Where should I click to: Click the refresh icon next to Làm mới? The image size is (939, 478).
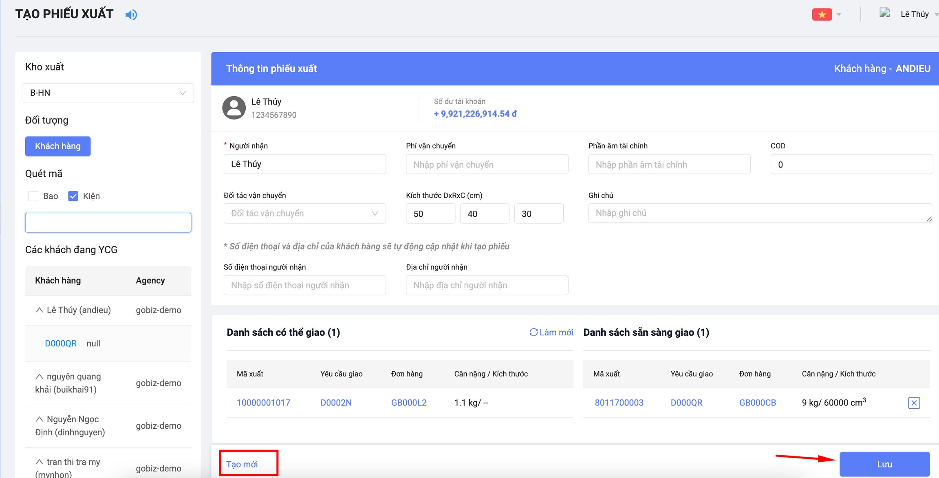click(533, 332)
